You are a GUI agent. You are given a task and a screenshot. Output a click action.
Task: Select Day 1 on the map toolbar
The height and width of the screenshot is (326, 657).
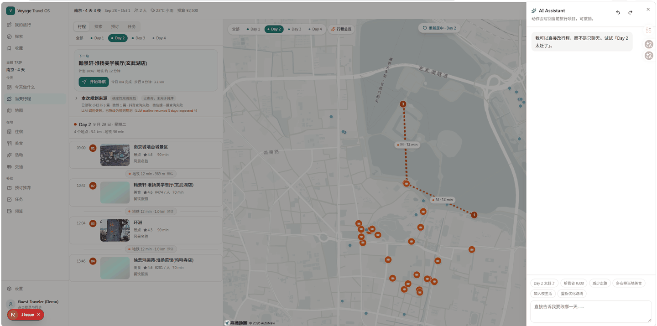(x=253, y=29)
